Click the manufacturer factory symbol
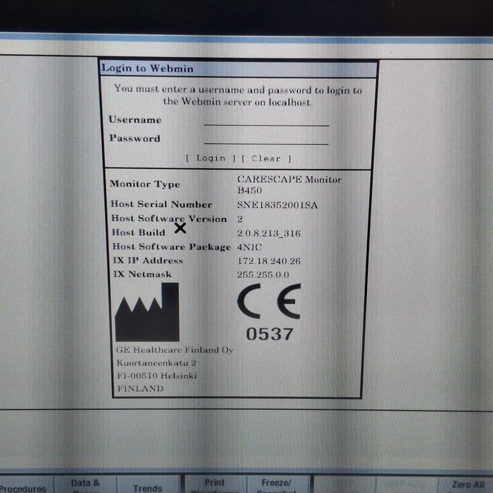This screenshot has height=493, width=493. click(x=147, y=312)
